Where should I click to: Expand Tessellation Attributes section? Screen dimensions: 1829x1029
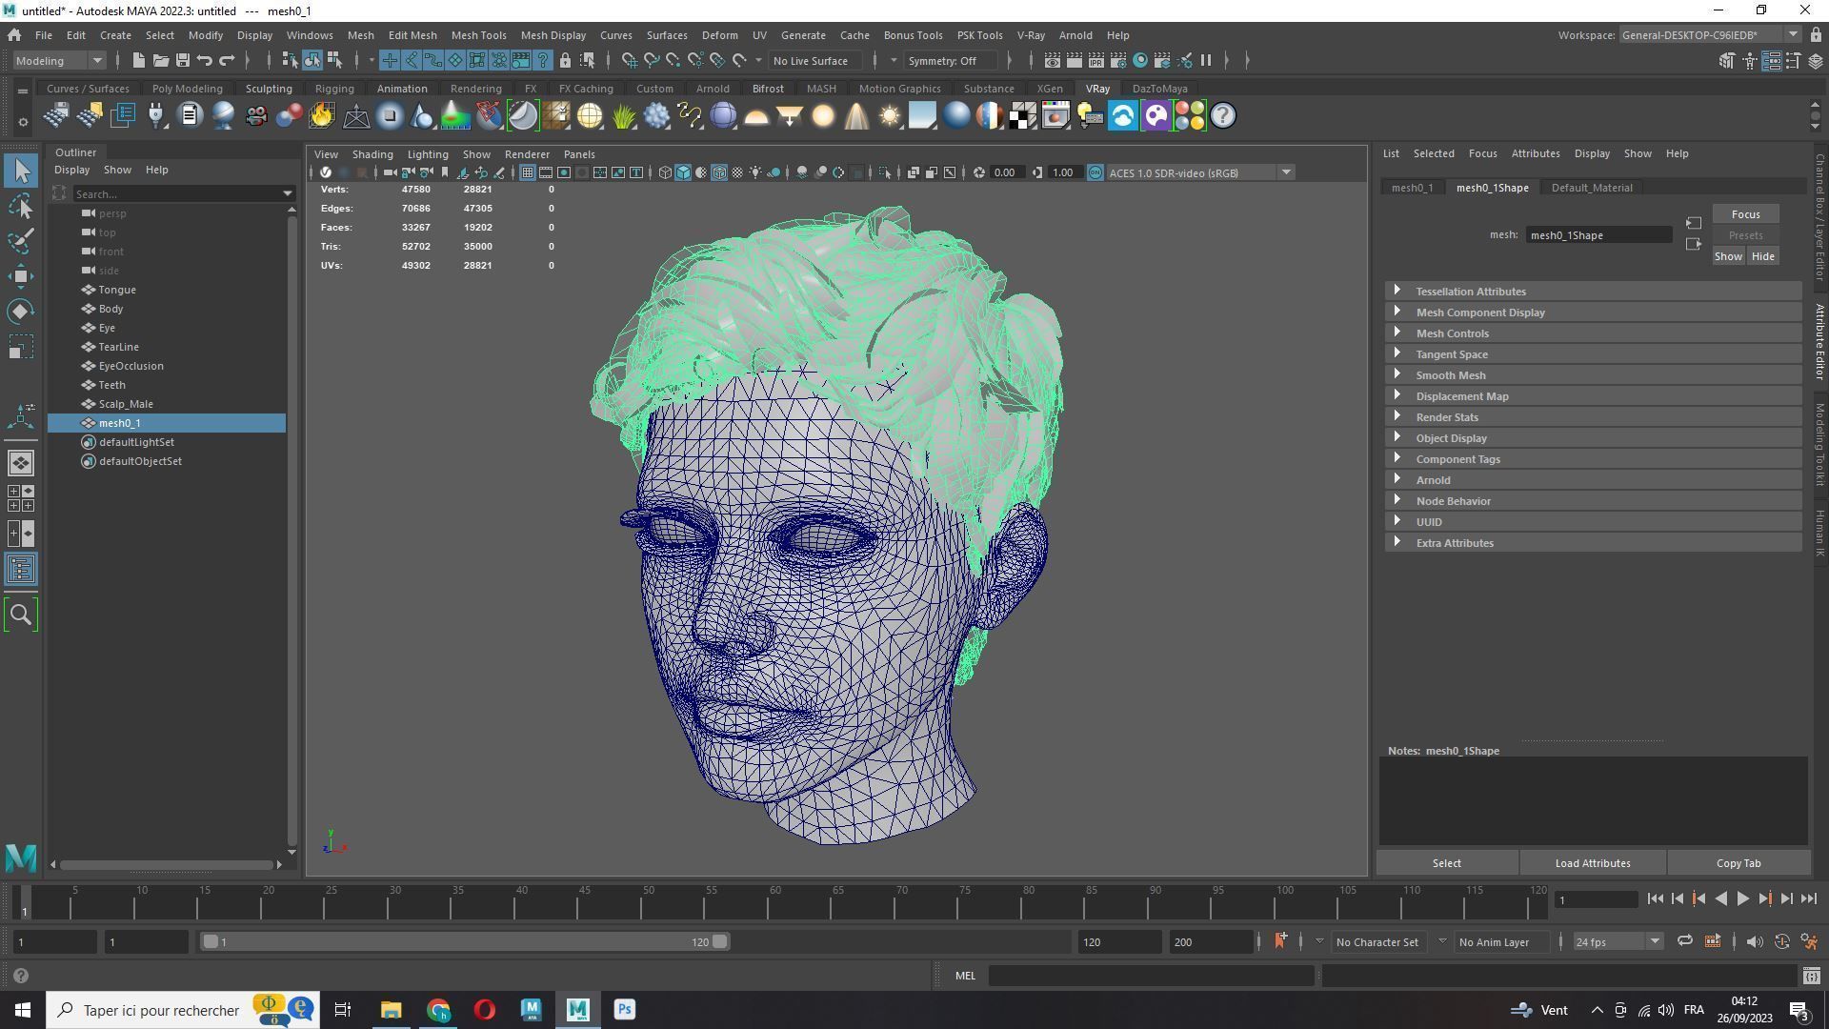(x=1593, y=292)
